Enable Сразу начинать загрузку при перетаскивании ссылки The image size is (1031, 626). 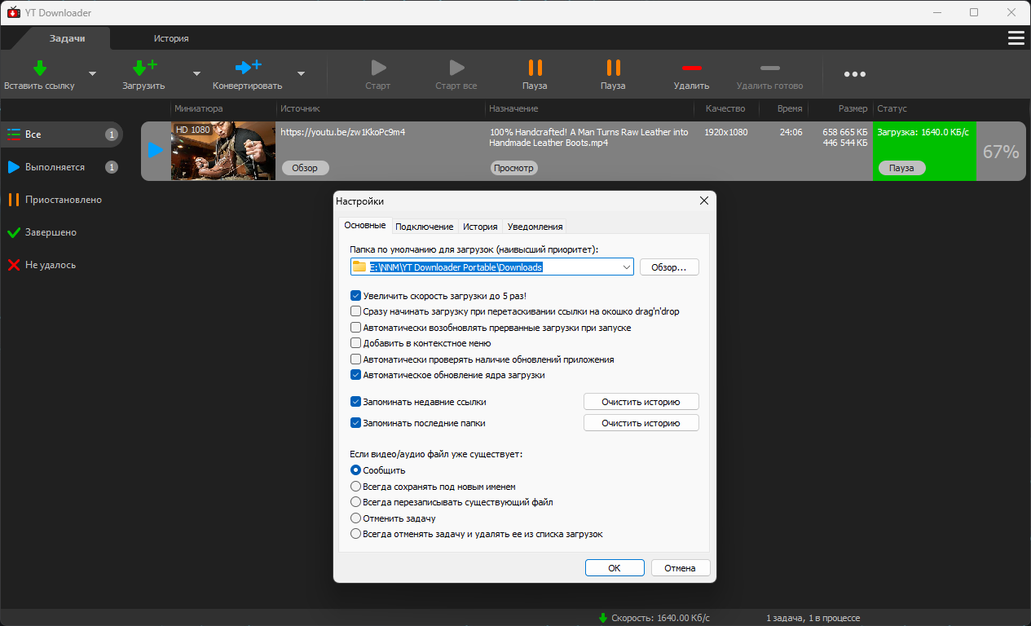click(355, 311)
